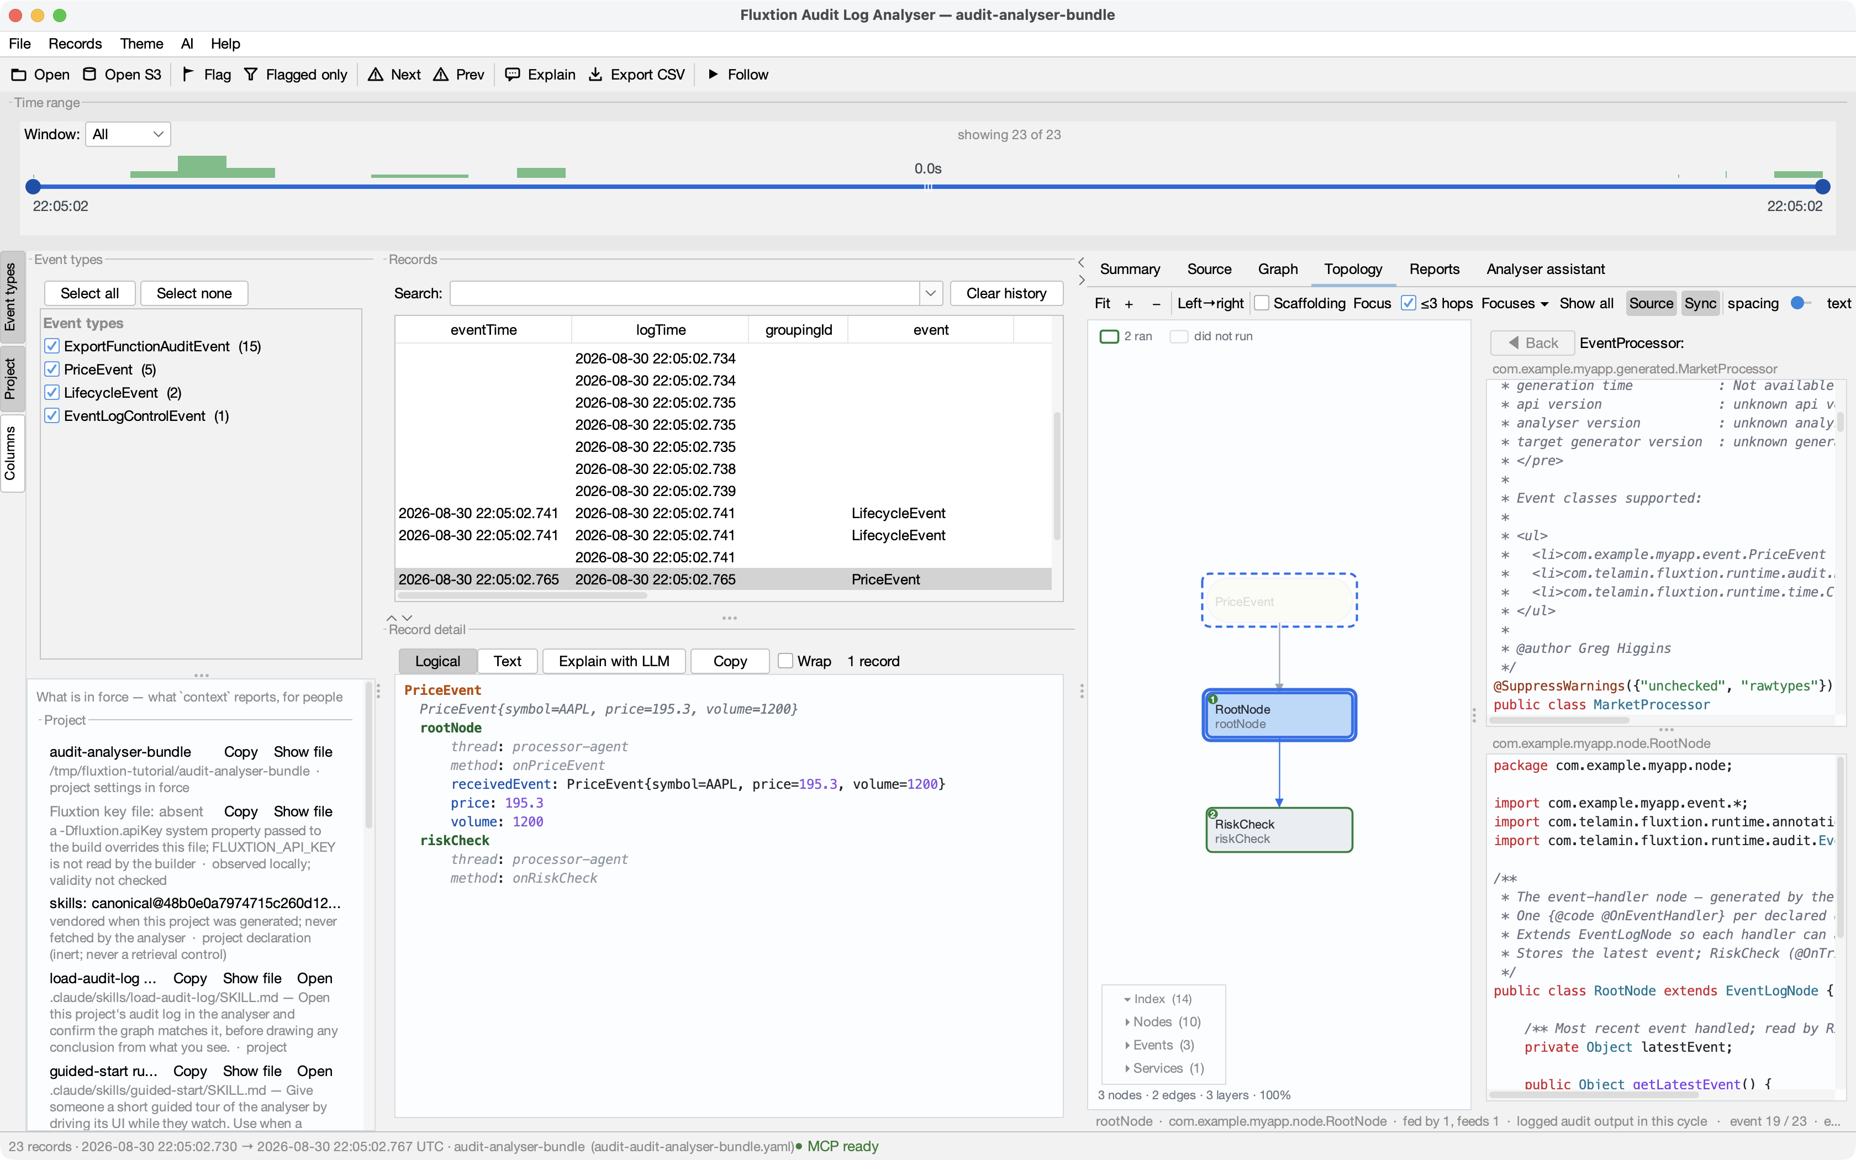Click the Open S3 database icon
This screenshot has width=1856, height=1160.
pos(89,75)
